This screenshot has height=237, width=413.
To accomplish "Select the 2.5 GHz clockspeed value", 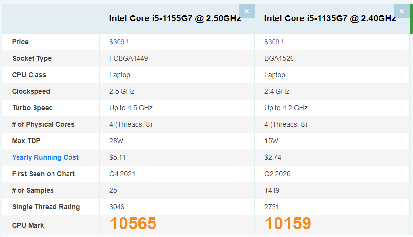I will 121,91.
